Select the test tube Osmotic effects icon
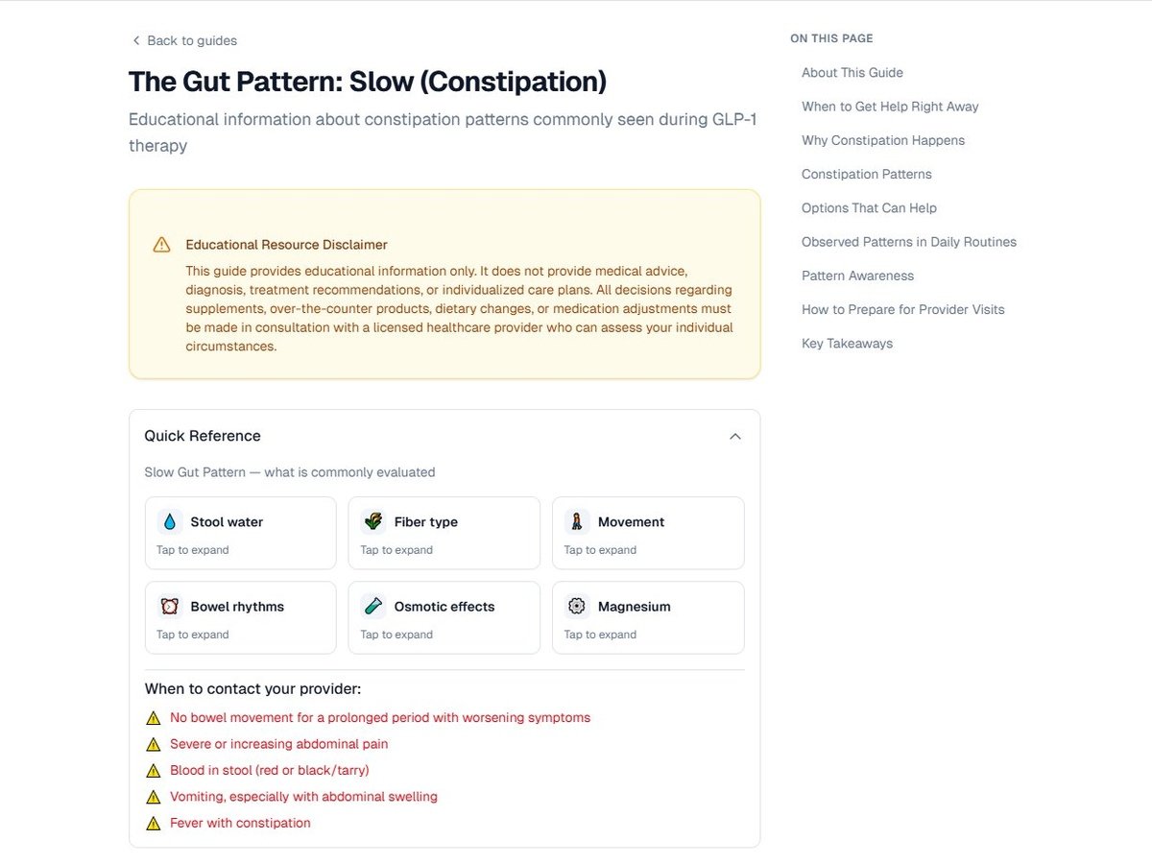The image size is (1152, 864). [x=373, y=606]
